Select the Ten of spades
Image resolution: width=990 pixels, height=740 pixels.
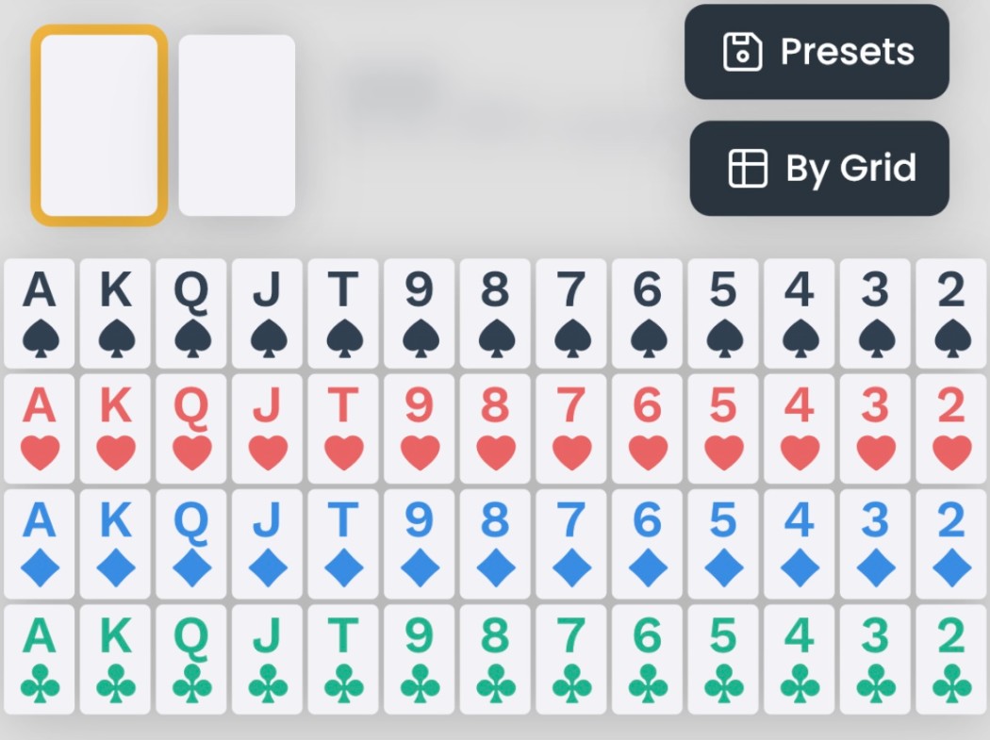[x=343, y=313]
